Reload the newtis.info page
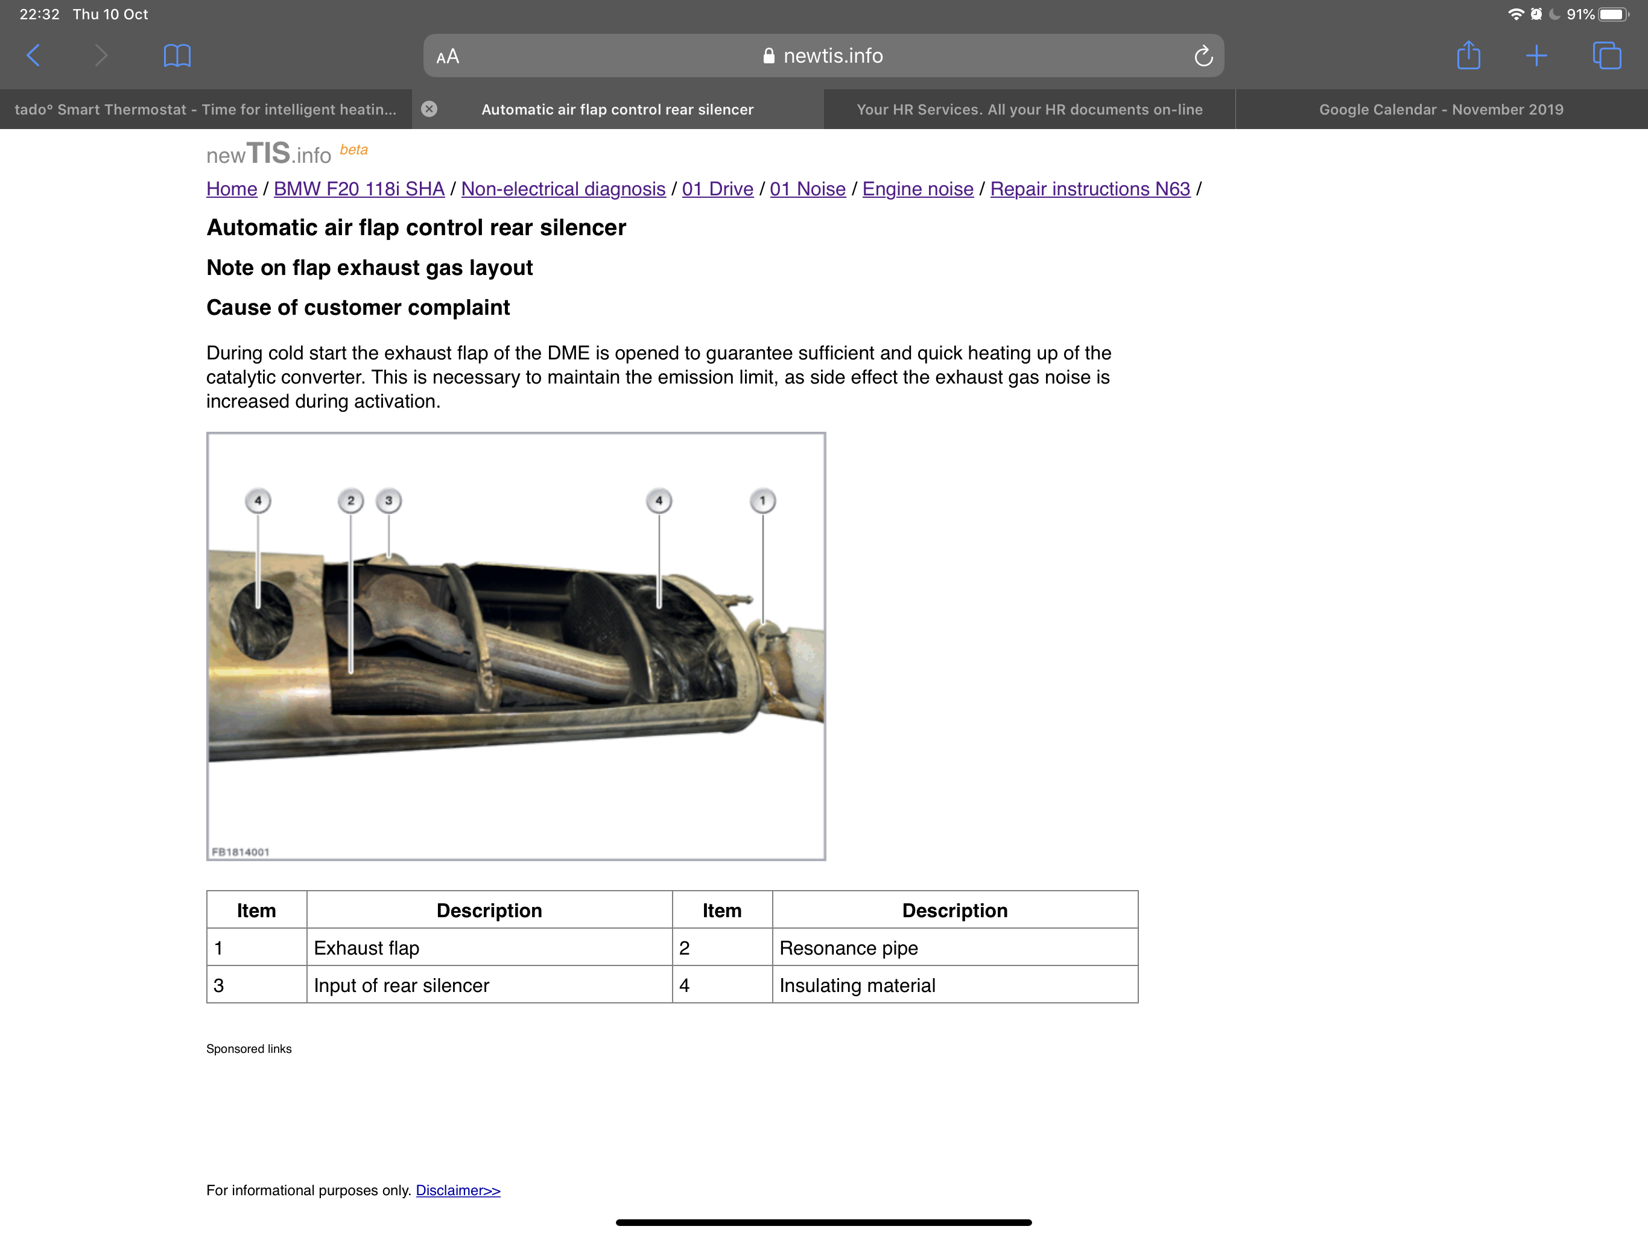 (x=1202, y=56)
